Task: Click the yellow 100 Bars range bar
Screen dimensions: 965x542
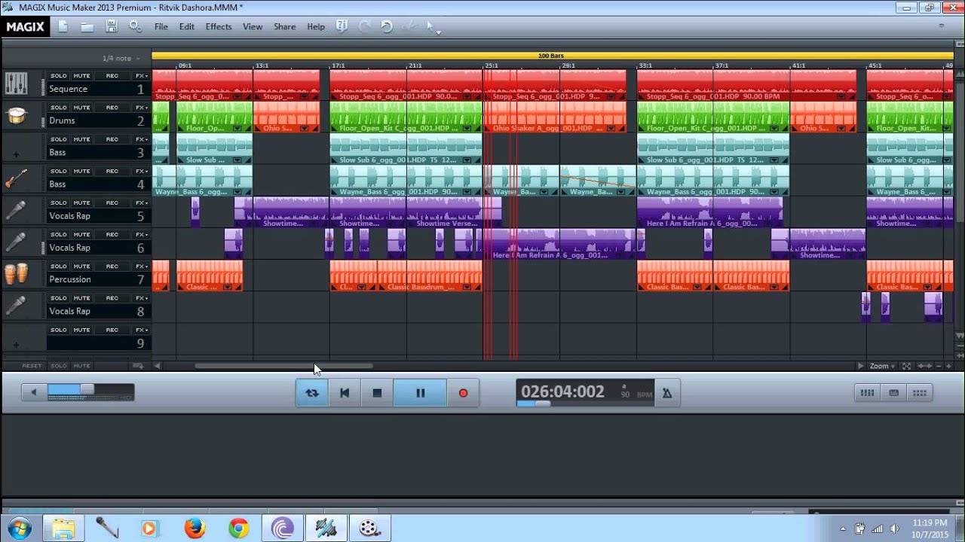Action: point(552,56)
